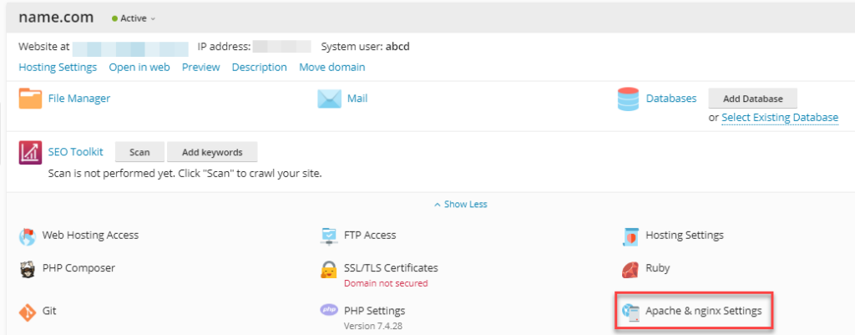This screenshot has width=855, height=335.
Task: Open the Move domain link
Action: coord(331,67)
